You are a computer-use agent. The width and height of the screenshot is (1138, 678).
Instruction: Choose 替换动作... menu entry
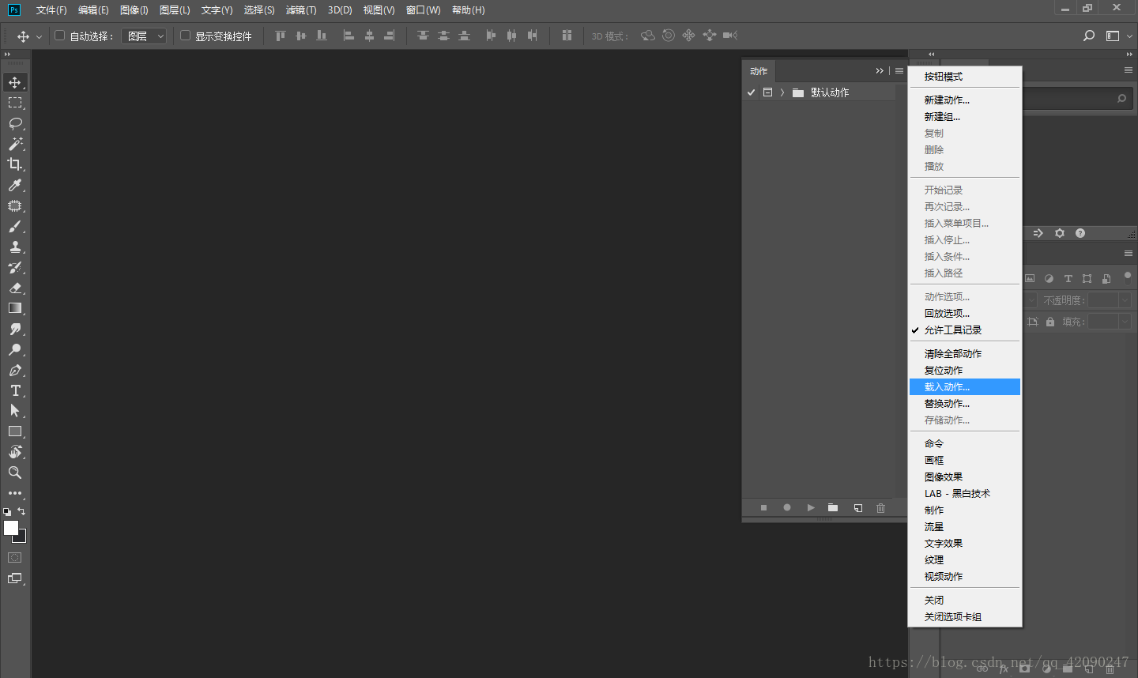click(965, 404)
